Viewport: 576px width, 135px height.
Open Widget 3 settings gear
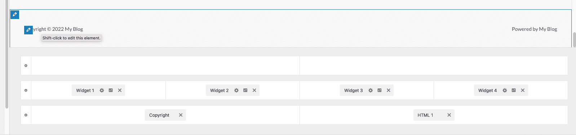click(x=370, y=90)
